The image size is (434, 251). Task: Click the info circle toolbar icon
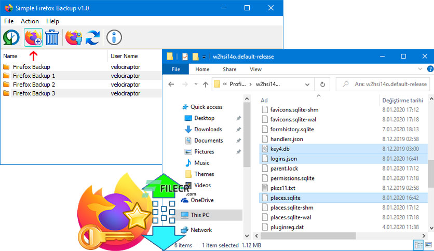pyautogui.click(x=114, y=37)
